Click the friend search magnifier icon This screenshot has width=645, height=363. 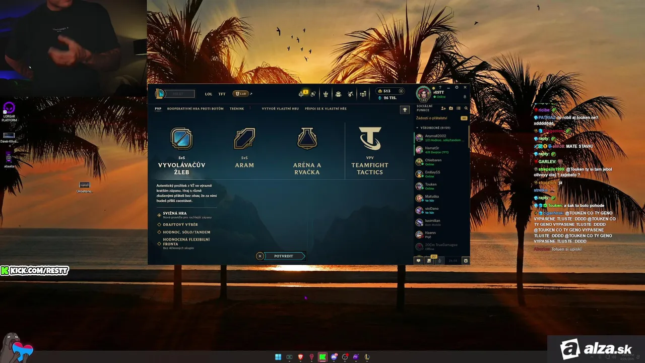(466, 108)
